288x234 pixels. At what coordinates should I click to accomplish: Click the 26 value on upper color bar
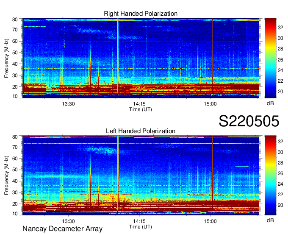click(x=280, y=60)
